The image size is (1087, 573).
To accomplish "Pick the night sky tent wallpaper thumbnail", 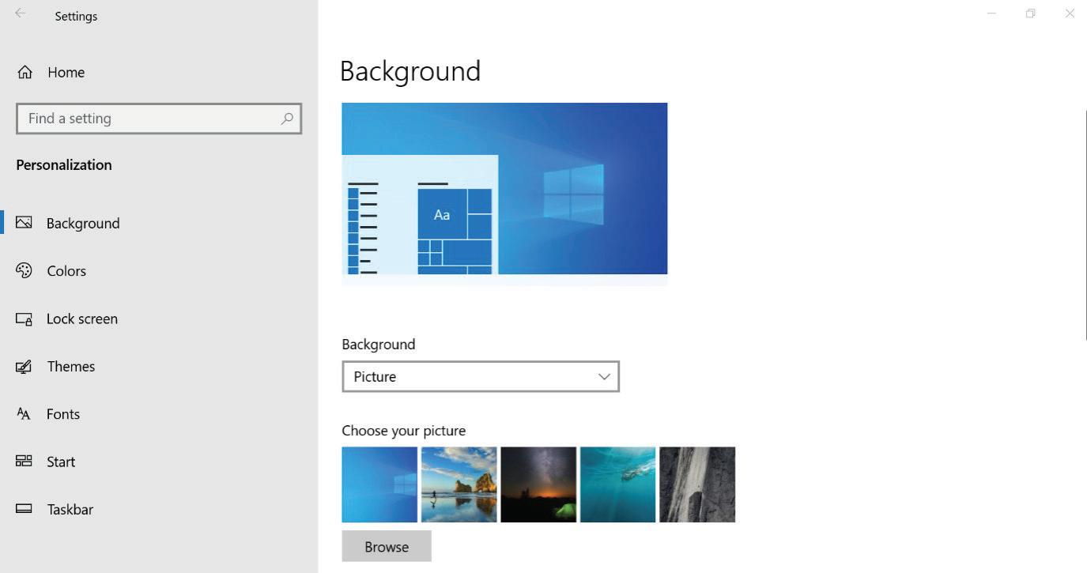I will tap(538, 484).
